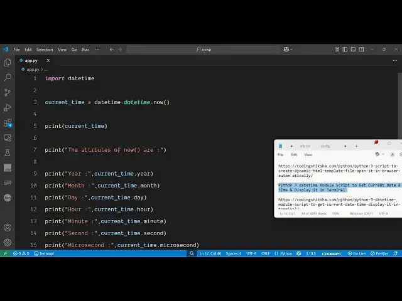Change line ending via CRLF

[265, 253]
